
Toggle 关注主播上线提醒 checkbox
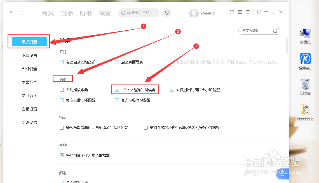point(62,100)
